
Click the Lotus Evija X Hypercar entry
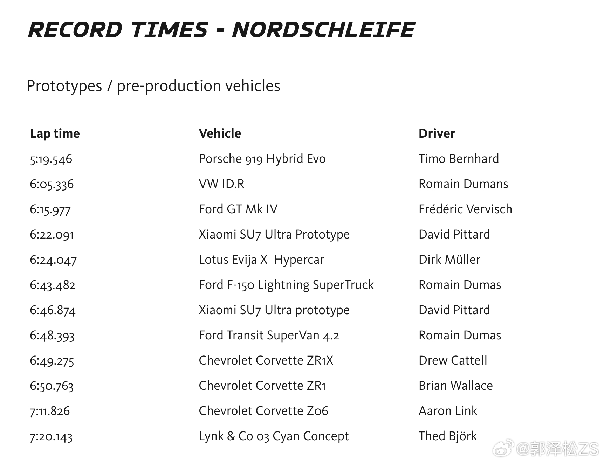[261, 260]
